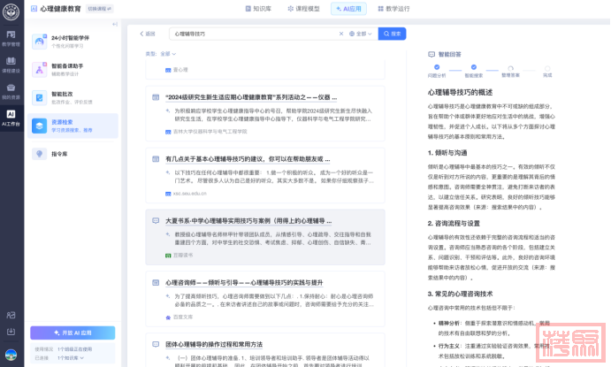The image size is (611, 367).
Task: Select the 智能批改 tool icon
Action: 40,96
